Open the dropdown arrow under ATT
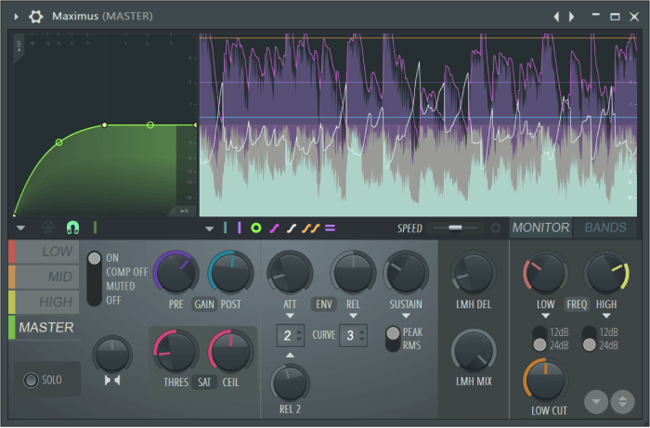The height and width of the screenshot is (428, 650). [x=290, y=317]
